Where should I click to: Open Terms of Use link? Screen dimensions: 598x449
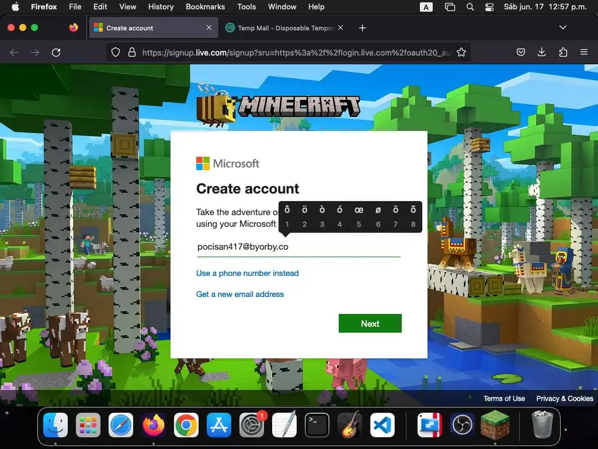(504, 398)
